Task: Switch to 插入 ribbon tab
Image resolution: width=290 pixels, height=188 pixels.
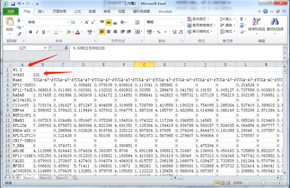Action: [x=41, y=11]
